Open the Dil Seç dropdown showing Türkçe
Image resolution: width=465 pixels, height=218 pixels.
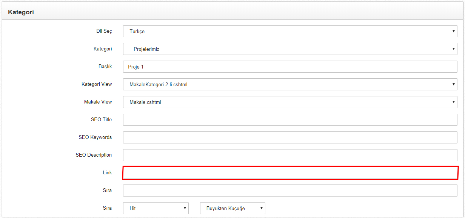pyautogui.click(x=290, y=31)
